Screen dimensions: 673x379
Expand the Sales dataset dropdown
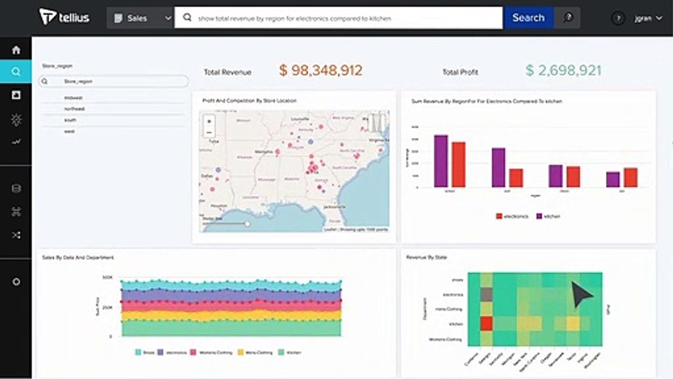(168, 18)
